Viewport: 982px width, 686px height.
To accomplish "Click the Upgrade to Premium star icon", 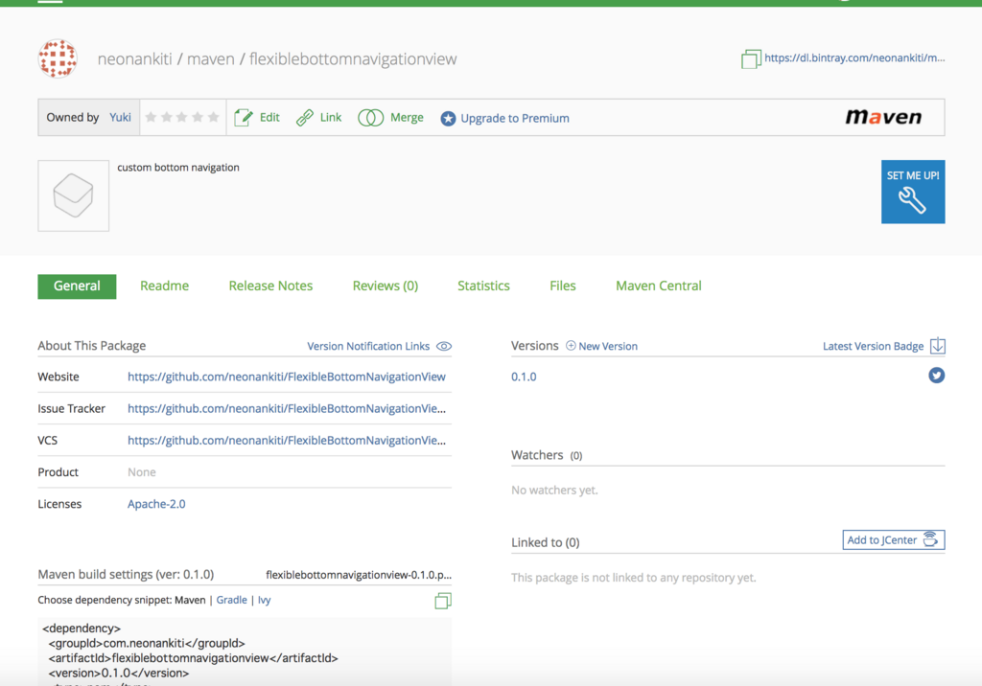I will click(x=448, y=118).
